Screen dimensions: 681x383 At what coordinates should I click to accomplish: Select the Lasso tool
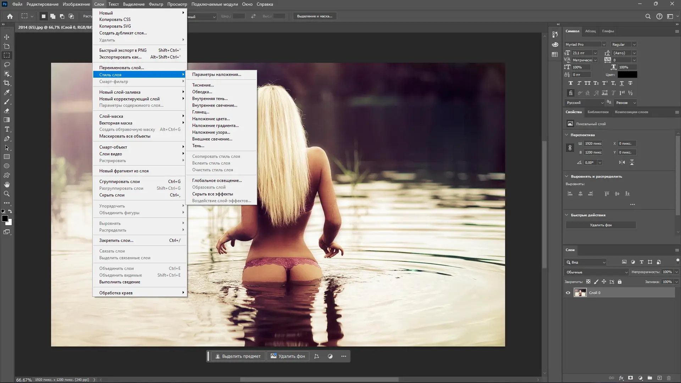pyautogui.click(x=7, y=65)
